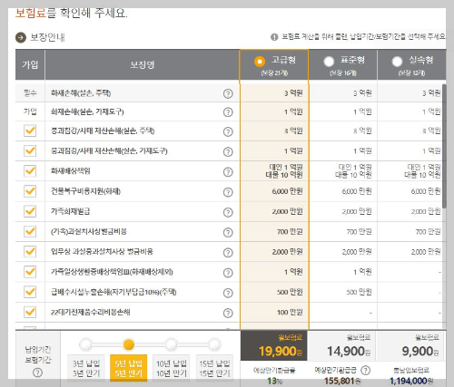Click the info icon beside 보험료 계산 notice
The image size is (454, 387).
tap(274, 37)
